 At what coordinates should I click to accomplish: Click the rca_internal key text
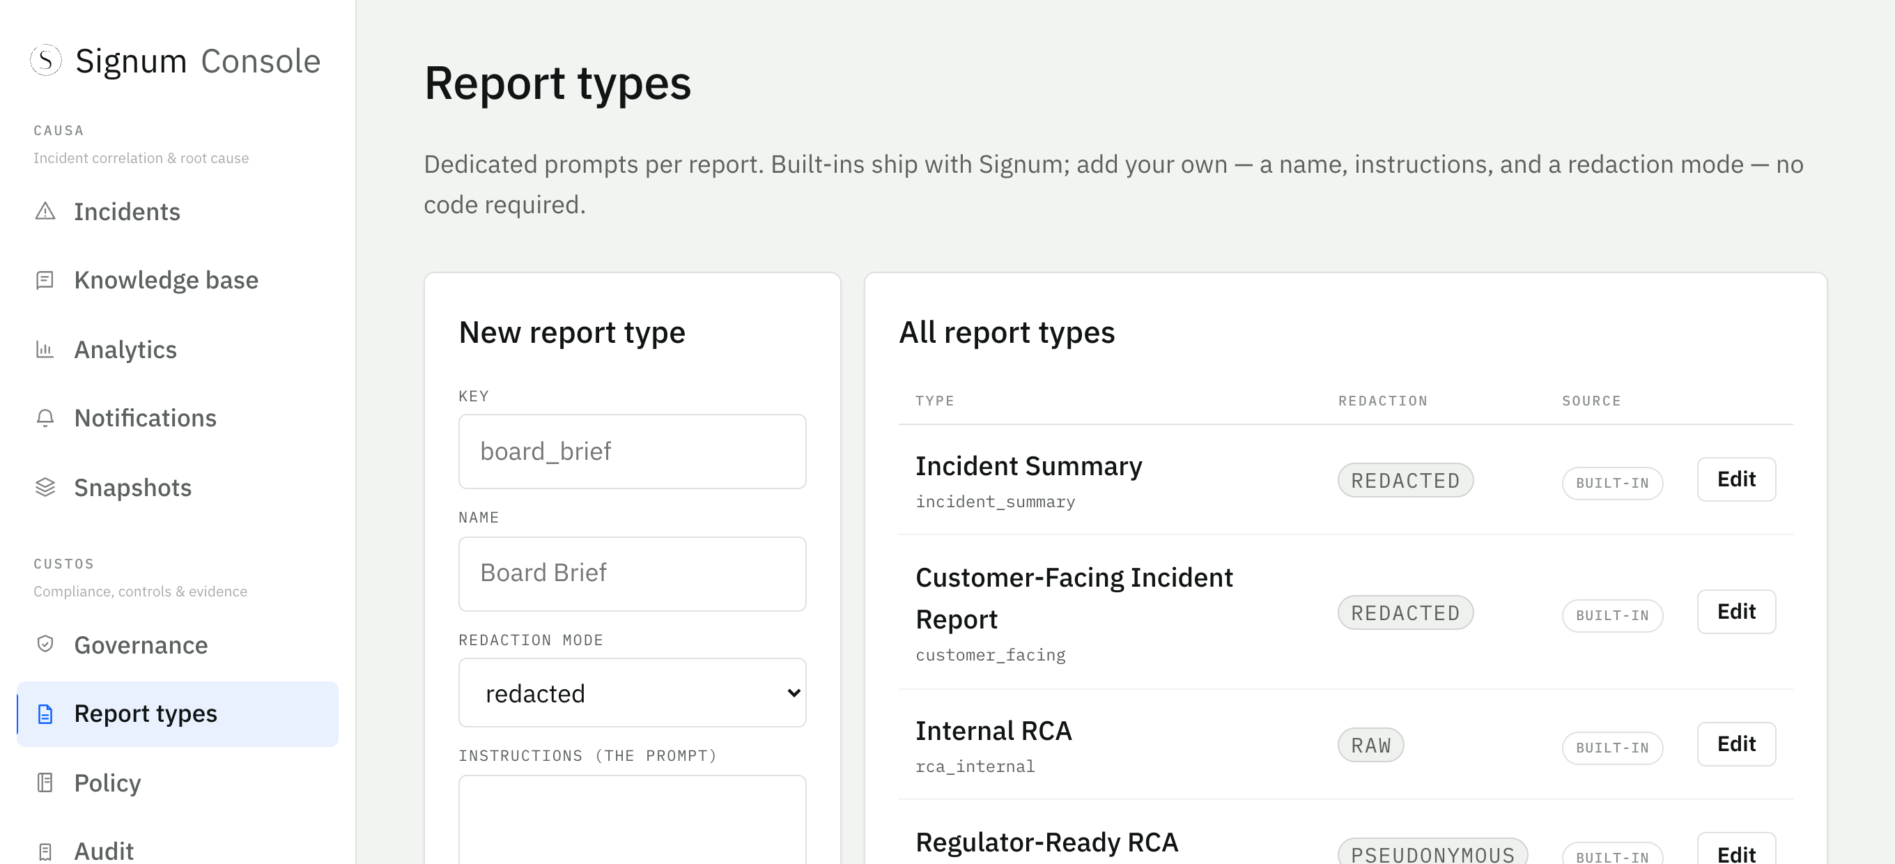(x=975, y=767)
